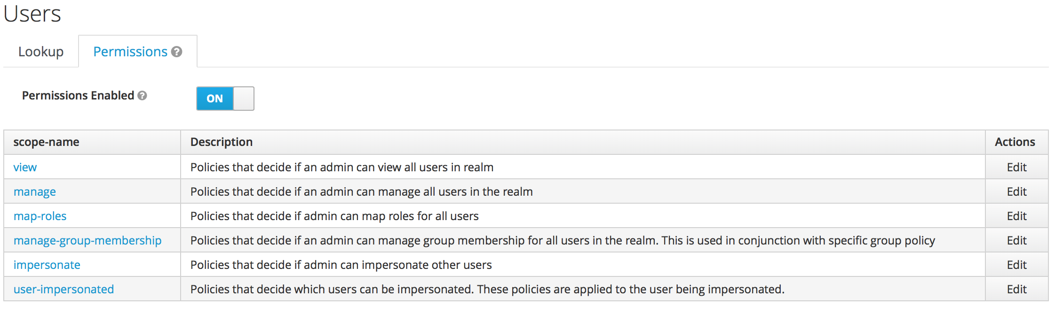Viewport: 1063px width, 321px height.
Task: Edit the view scope permission
Action: (1016, 168)
